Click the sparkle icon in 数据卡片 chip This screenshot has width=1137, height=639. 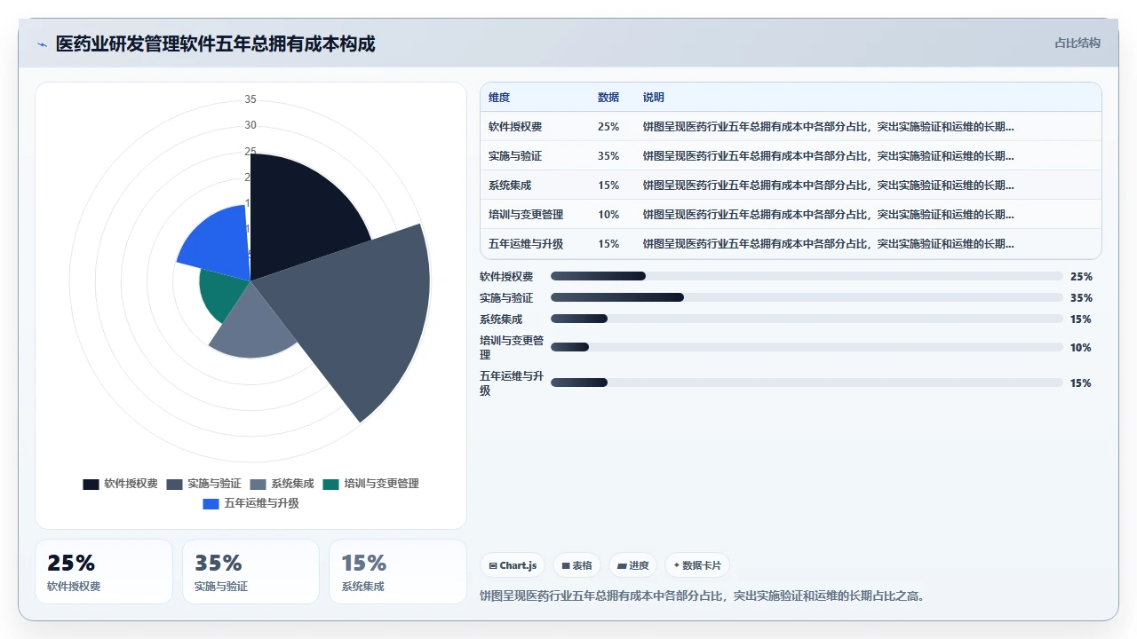pyautogui.click(x=677, y=565)
